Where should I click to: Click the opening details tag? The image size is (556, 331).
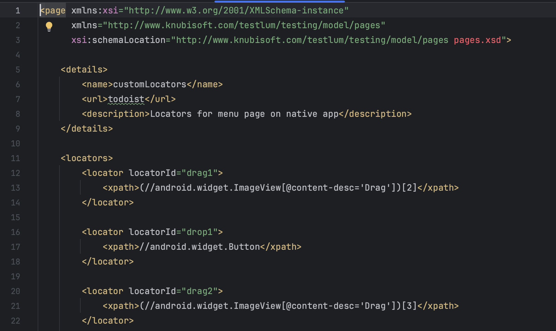point(84,69)
